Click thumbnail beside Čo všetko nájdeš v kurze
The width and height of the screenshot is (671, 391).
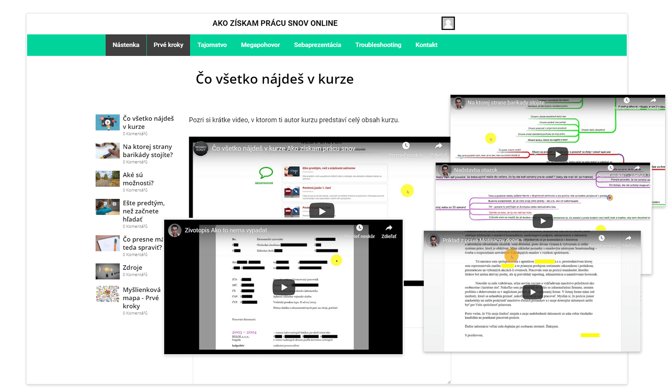pyautogui.click(x=107, y=122)
